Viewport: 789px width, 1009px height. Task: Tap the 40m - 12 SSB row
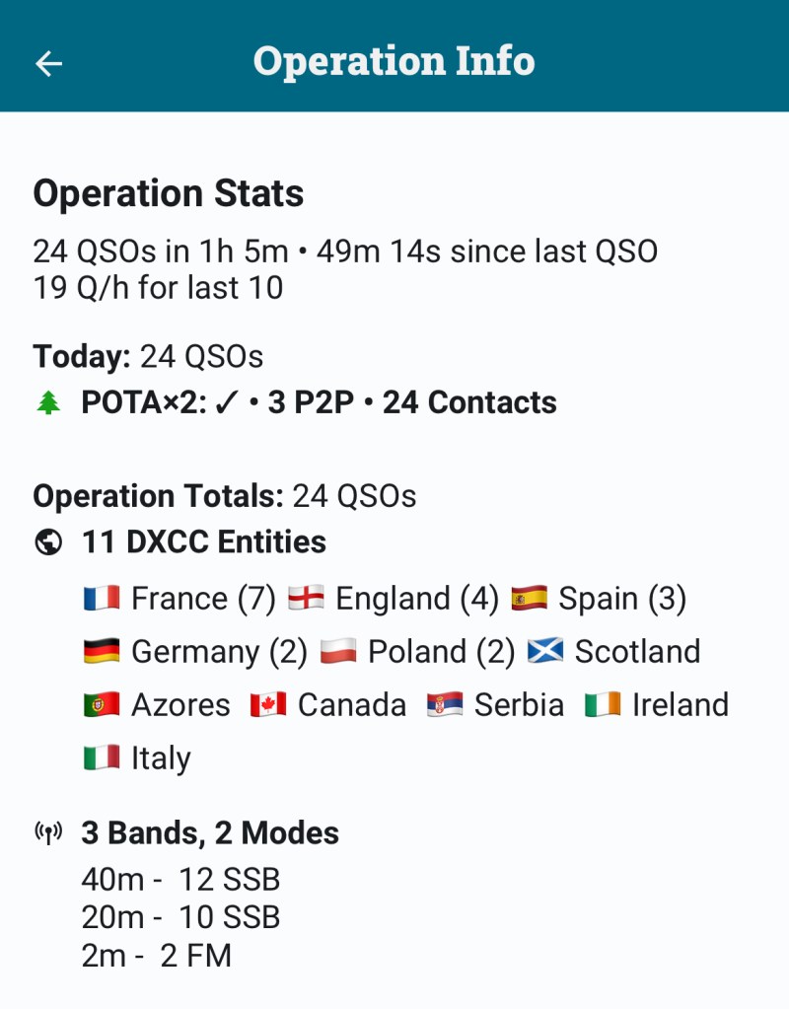pos(180,879)
